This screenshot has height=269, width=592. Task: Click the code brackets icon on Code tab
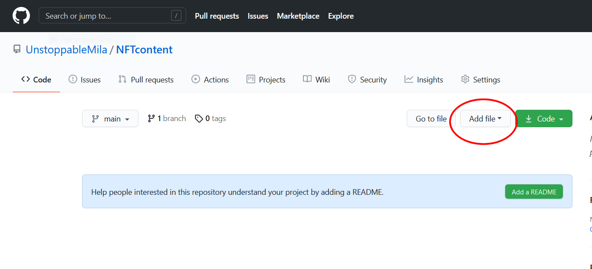[x=25, y=79]
